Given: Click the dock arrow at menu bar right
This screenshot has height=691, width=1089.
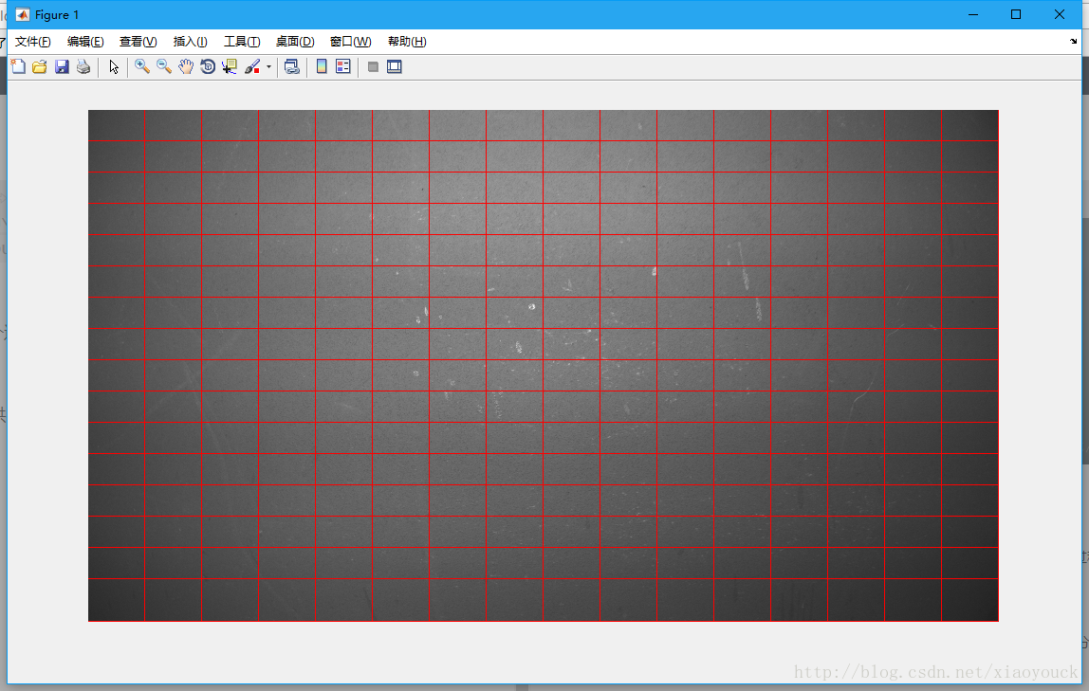Looking at the screenshot, I should coord(1074,42).
